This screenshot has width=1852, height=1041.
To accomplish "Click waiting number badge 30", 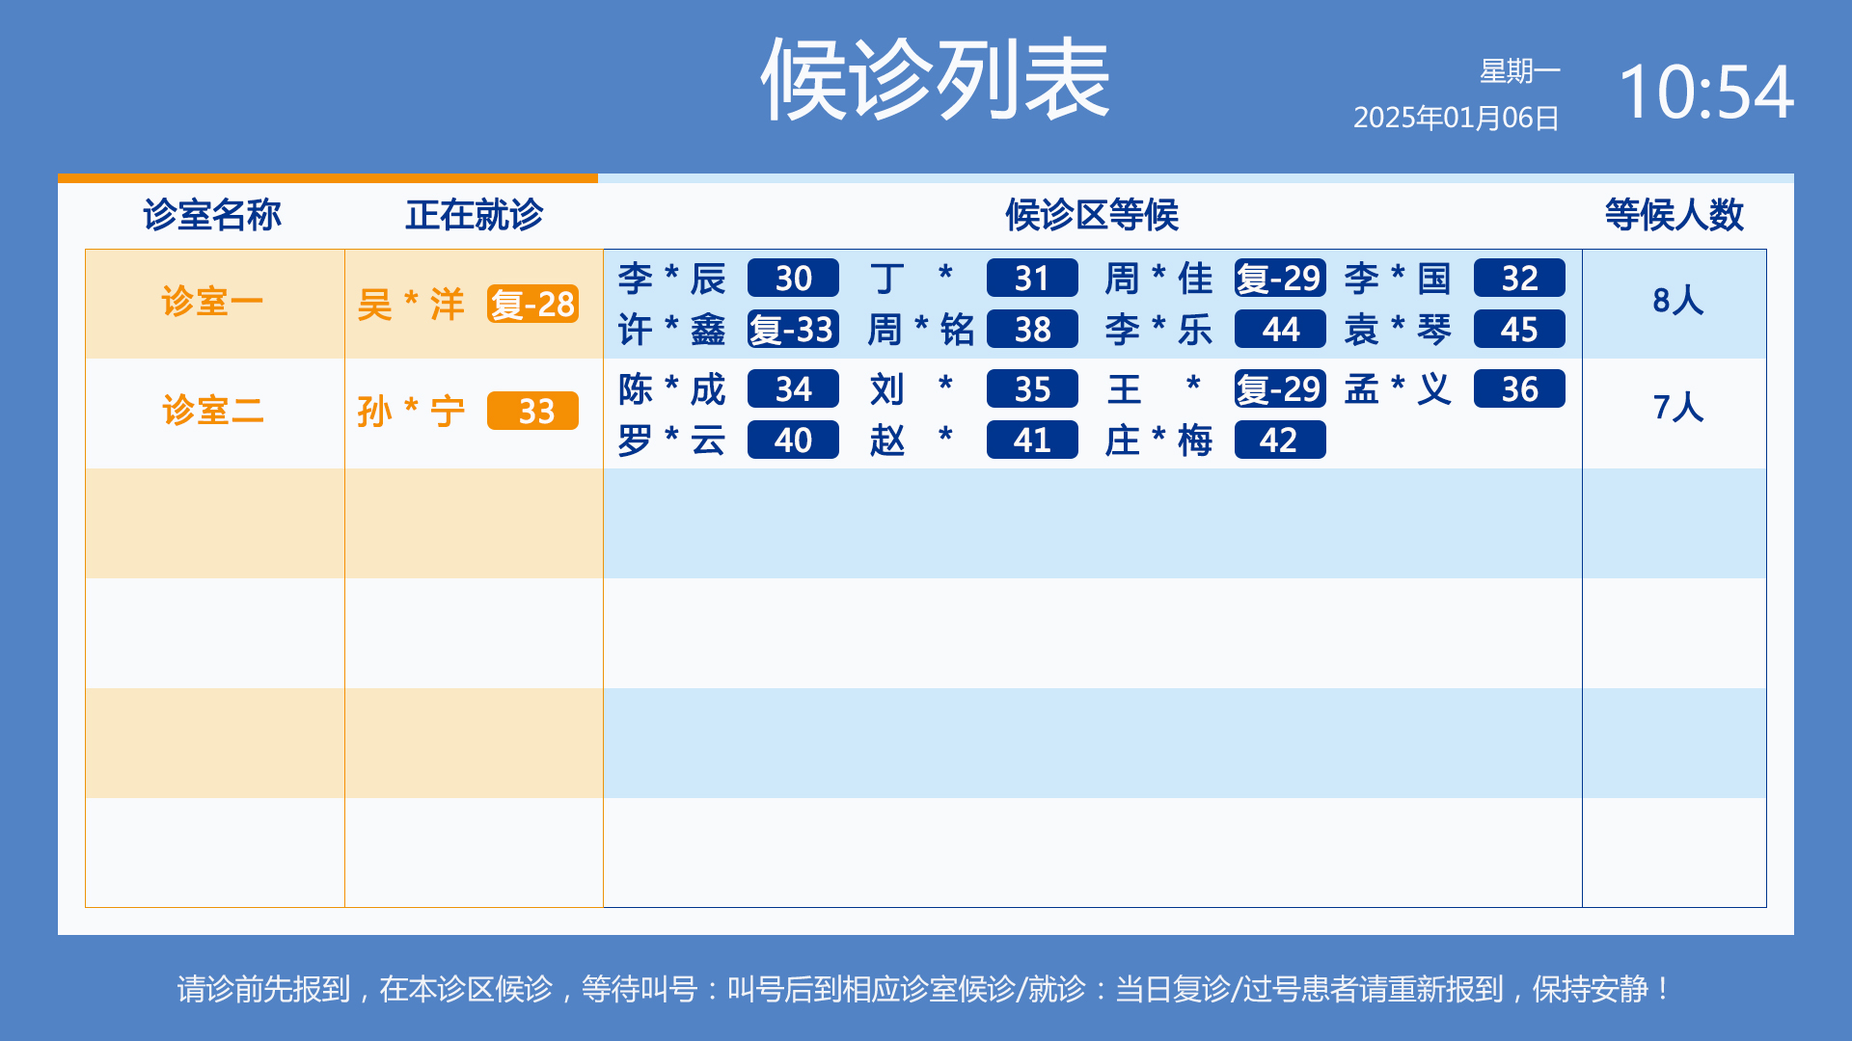I will pyautogui.click(x=793, y=279).
